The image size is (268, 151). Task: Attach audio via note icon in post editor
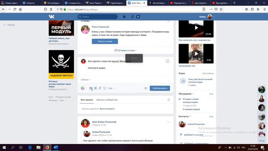click(x=100, y=88)
